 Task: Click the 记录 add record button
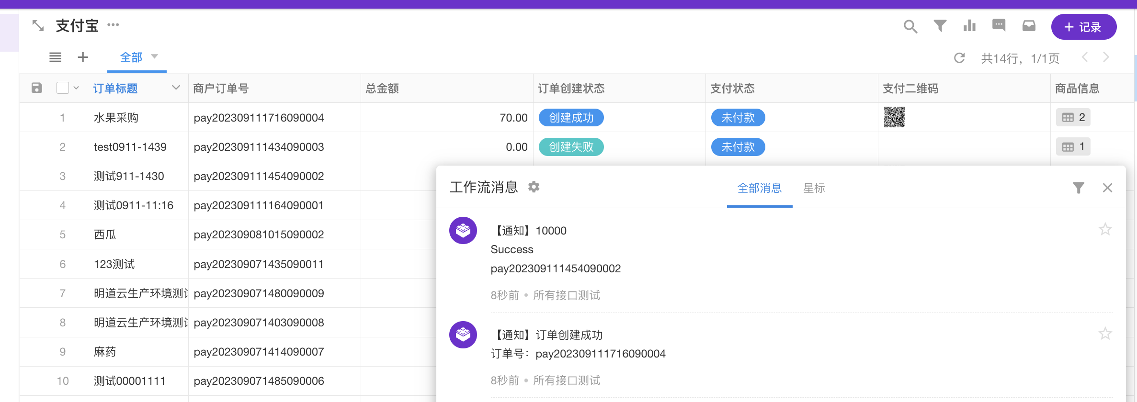[1083, 27]
